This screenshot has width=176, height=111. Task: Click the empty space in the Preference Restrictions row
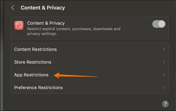[x=113, y=88]
